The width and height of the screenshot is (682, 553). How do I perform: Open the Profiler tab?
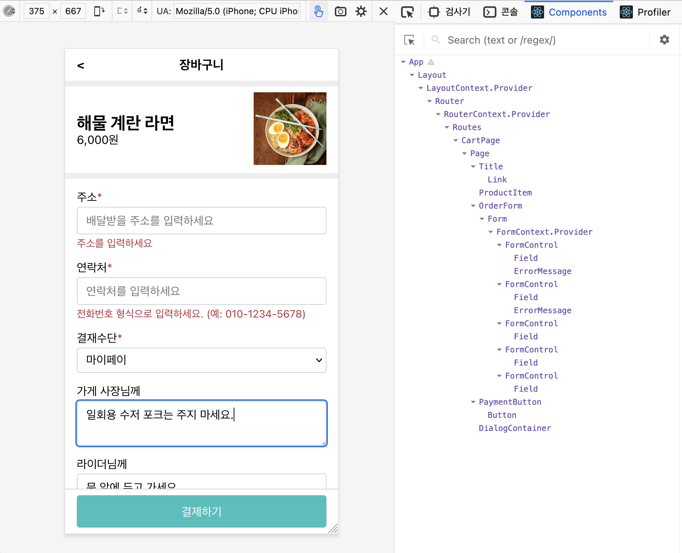coord(645,12)
